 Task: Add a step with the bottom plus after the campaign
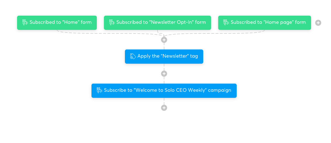click(164, 108)
